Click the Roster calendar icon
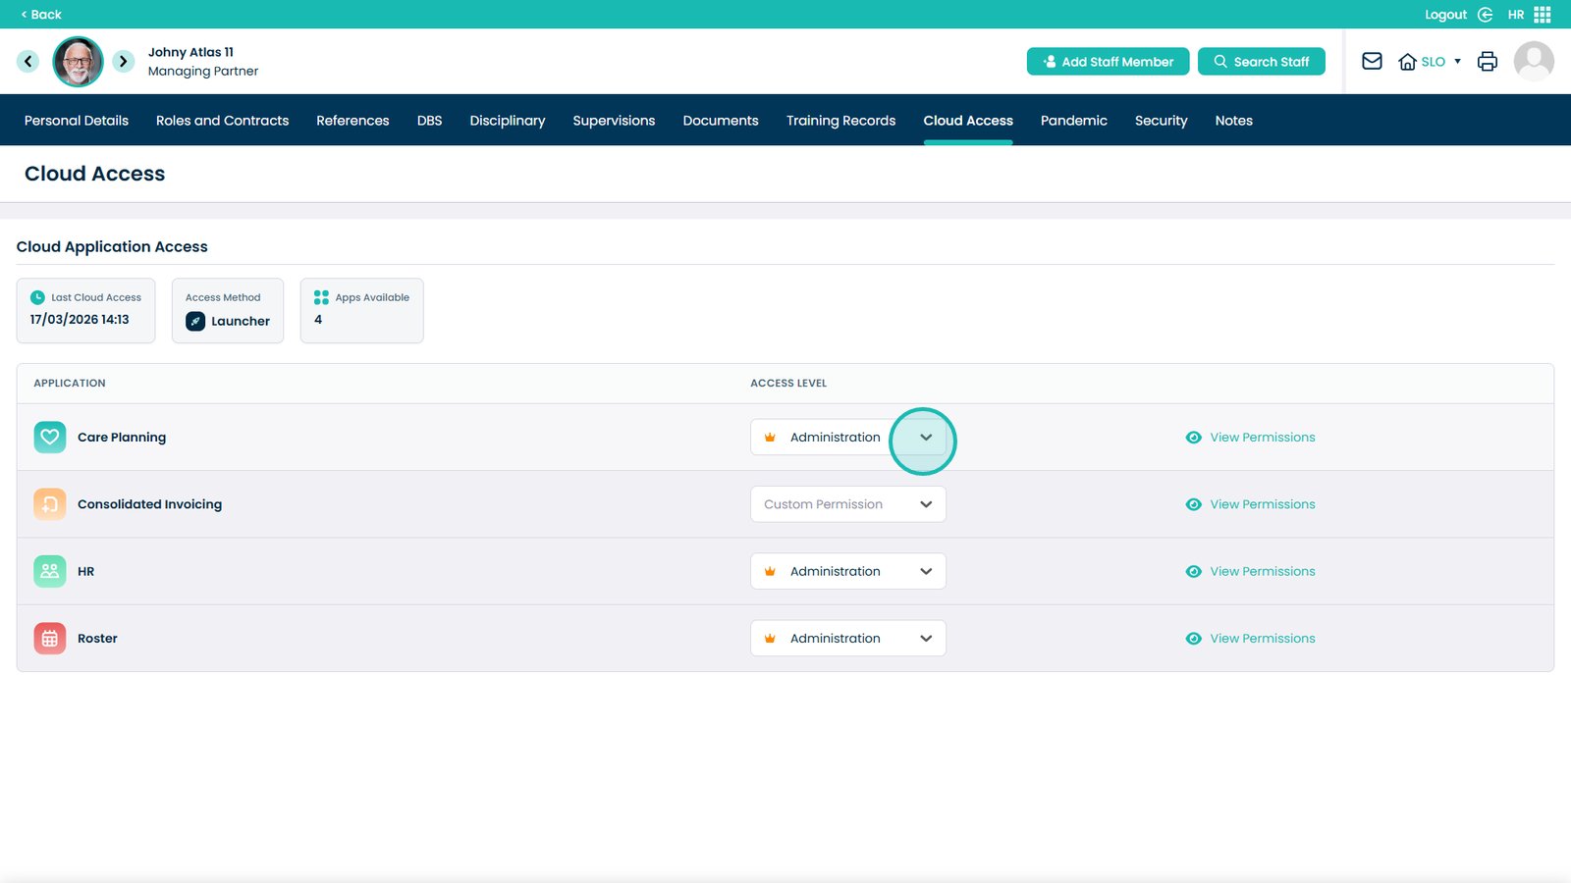This screenshot has width=1571, height=883. [50, 639]
